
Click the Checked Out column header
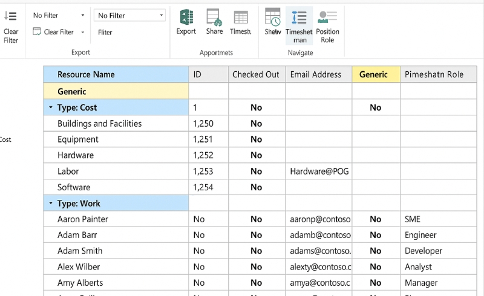pyautogui.click(x=256, y=74)
